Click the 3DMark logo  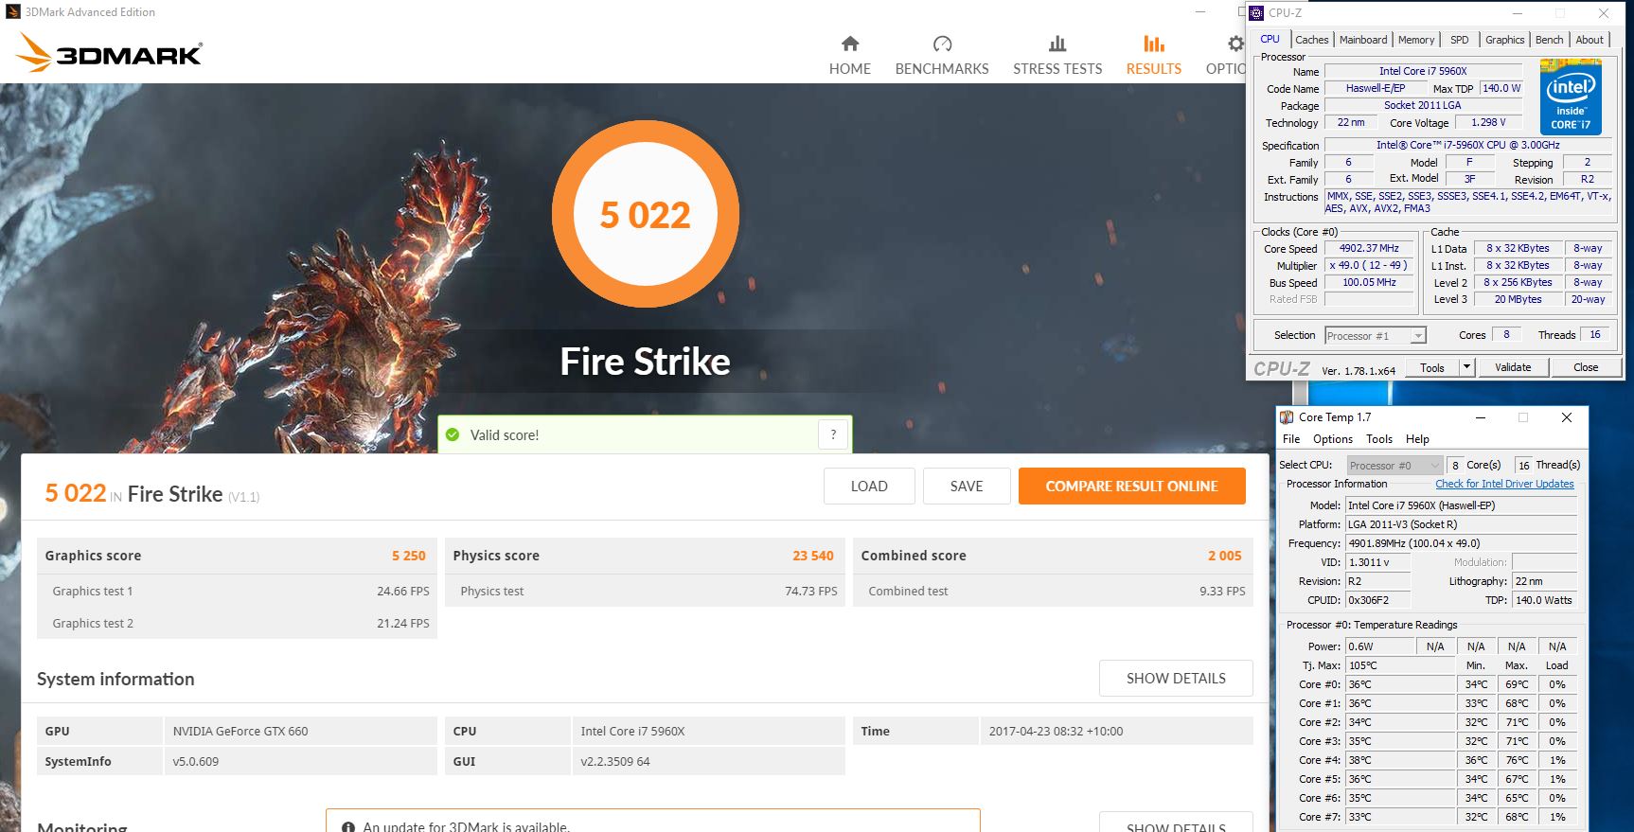click(x=109, y=53)
